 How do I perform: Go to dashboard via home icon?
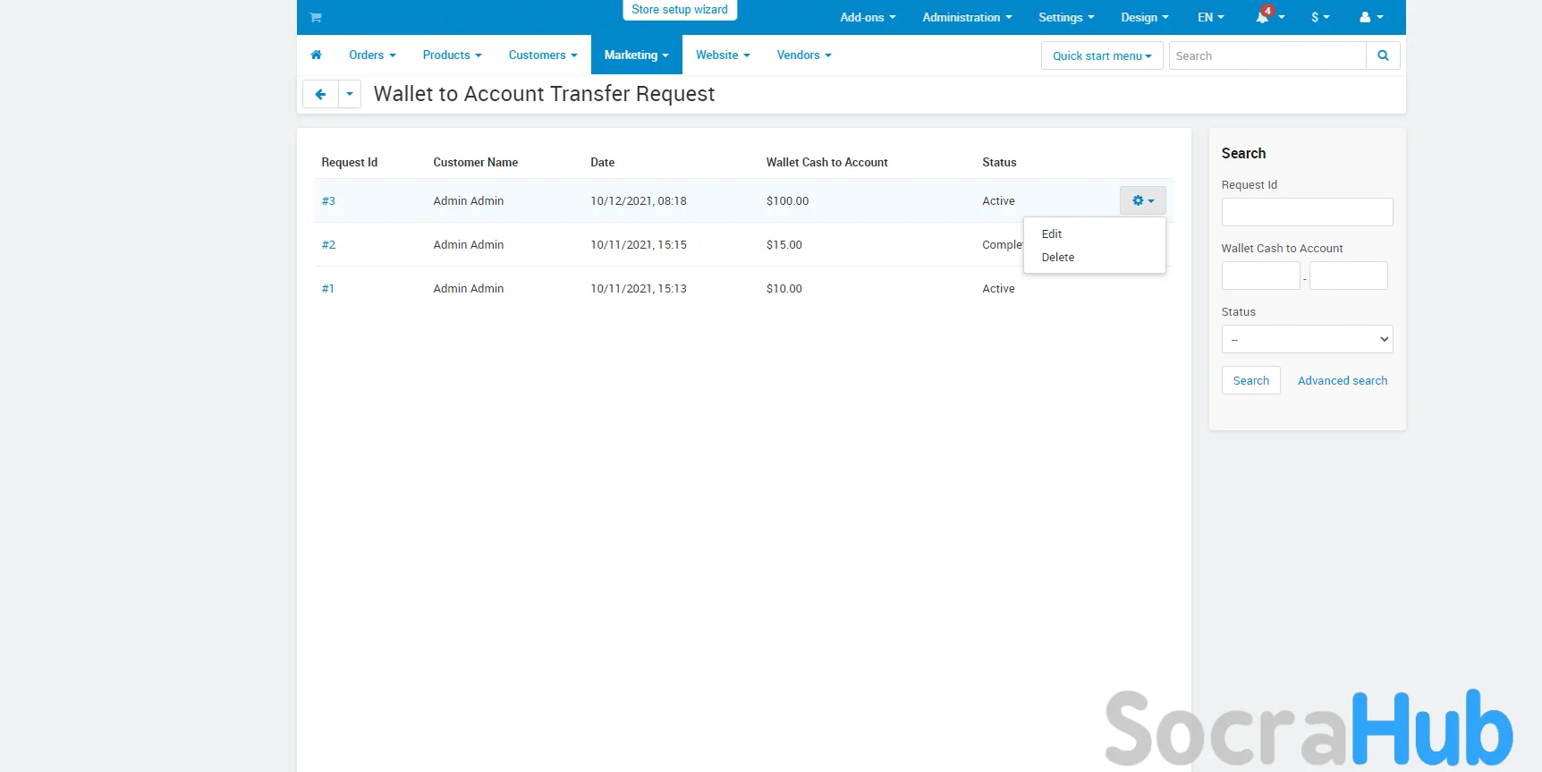316,55
